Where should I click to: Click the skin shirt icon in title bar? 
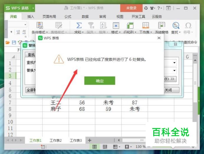pyautogui.click(x=152, y=8)
